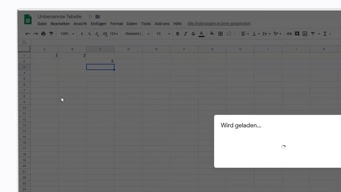Open the Bearbeiten menu
This screenshot has height=192, width=341.
(x=60, y=23)
